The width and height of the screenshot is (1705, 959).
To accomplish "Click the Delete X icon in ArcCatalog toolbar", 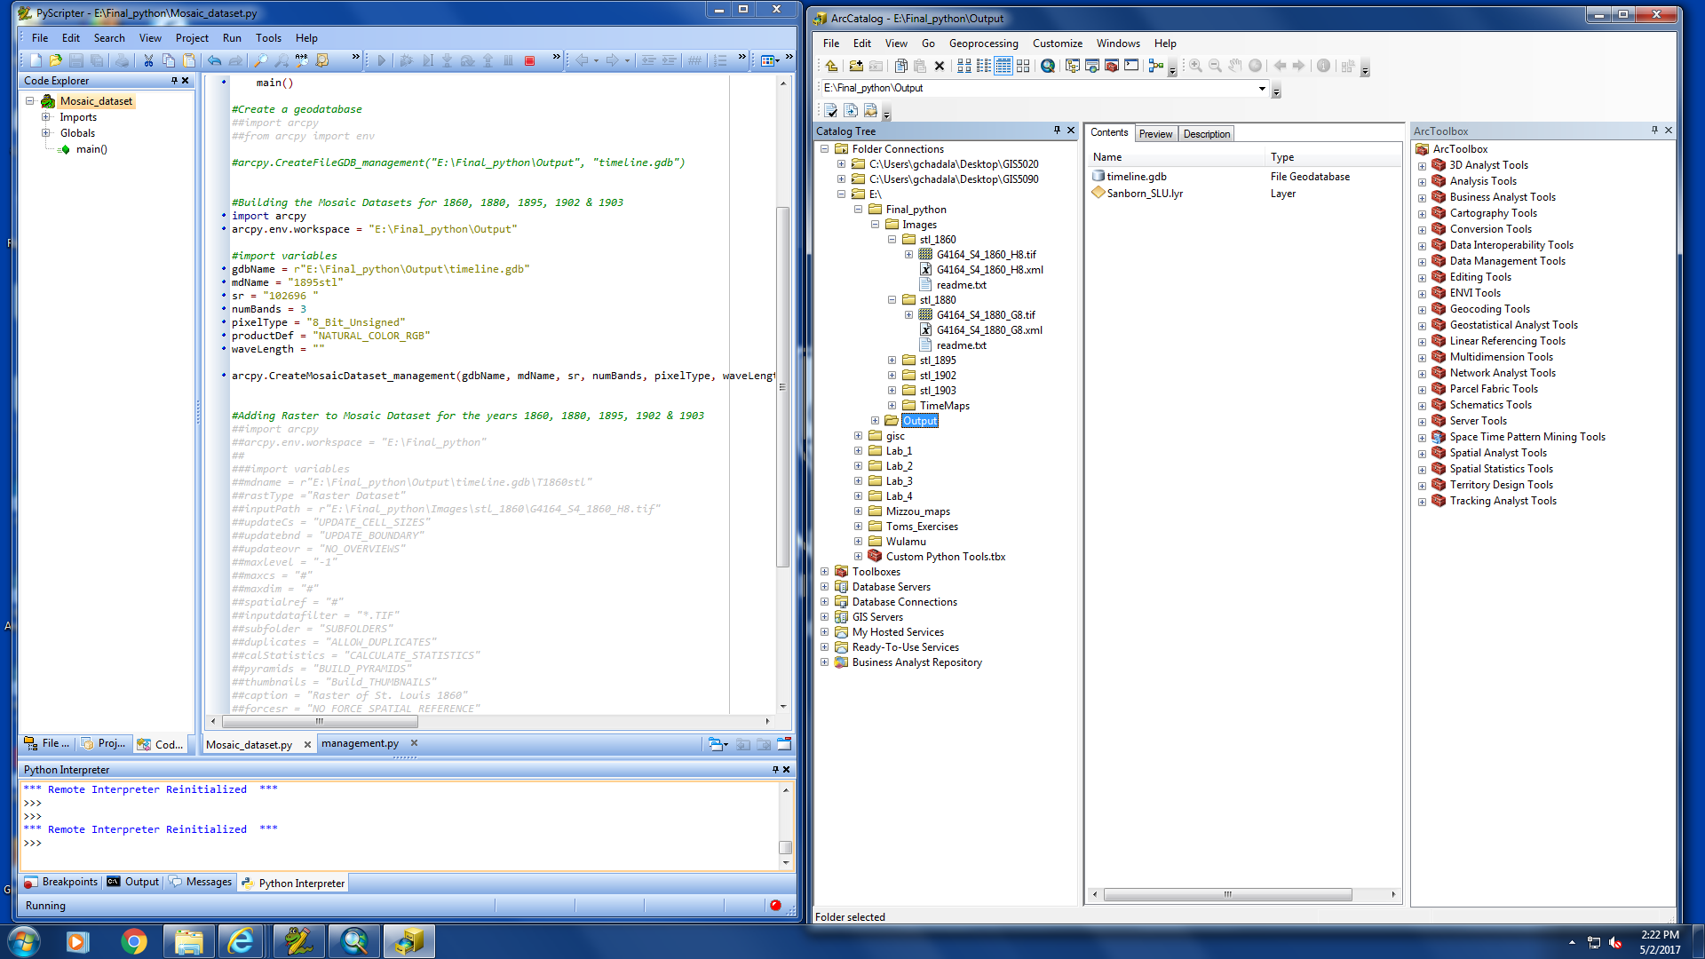I will pyautogui.click(x=940, y=66).
